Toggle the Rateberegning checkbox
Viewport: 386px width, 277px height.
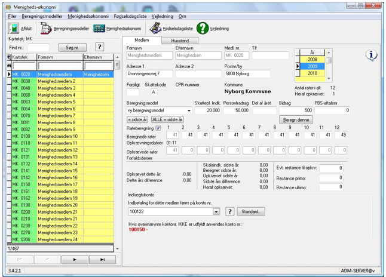tap(158, 128)
